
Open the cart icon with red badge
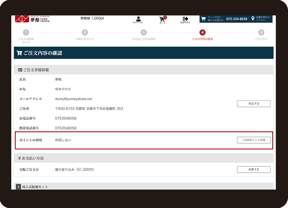(162, 19)
